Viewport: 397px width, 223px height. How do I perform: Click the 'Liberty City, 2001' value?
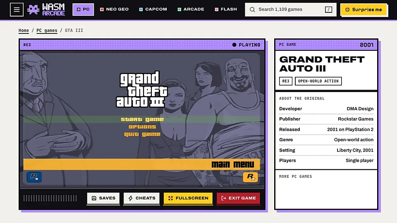tap(355, 150)
